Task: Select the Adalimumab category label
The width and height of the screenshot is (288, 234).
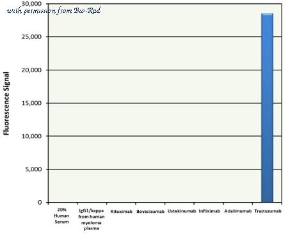Action: [x=238, y=211]
